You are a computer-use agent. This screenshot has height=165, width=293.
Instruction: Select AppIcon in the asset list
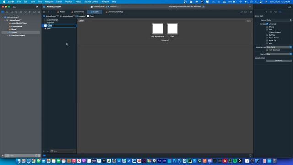pyautogui.click(x=51, y=22)
